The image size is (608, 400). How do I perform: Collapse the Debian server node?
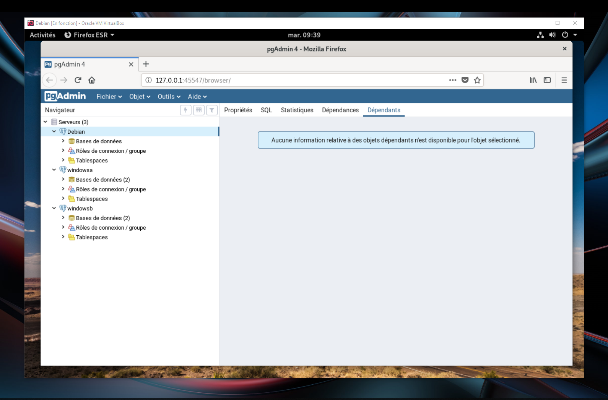coord(54,131)
